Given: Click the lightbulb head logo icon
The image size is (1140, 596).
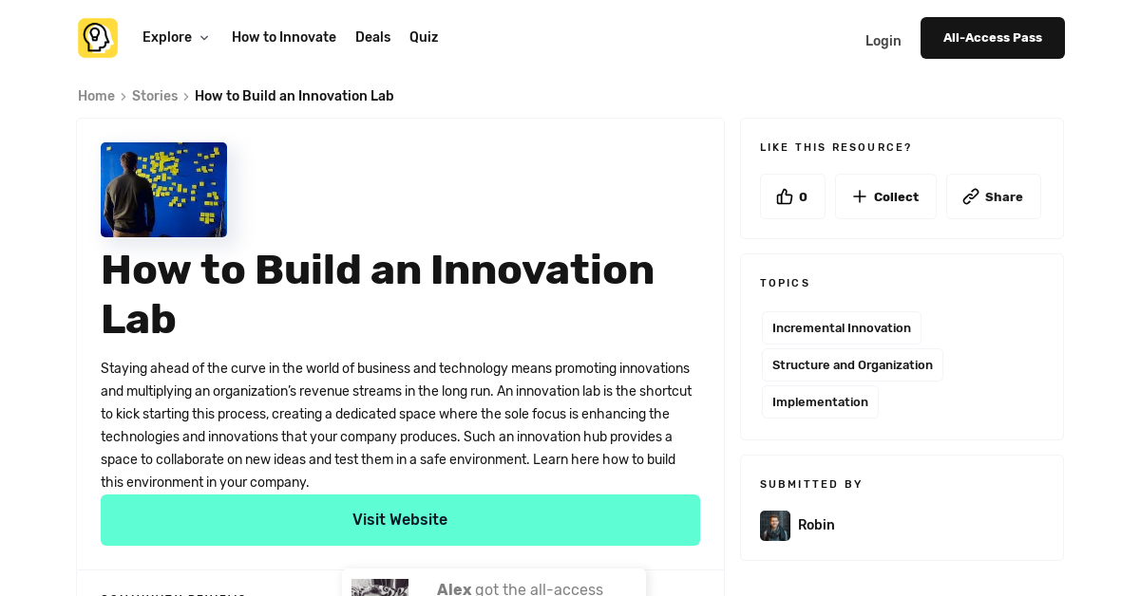Looking at the screenshot, I should coord(98,38).
